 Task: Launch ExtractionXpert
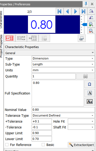click(81, 145)
